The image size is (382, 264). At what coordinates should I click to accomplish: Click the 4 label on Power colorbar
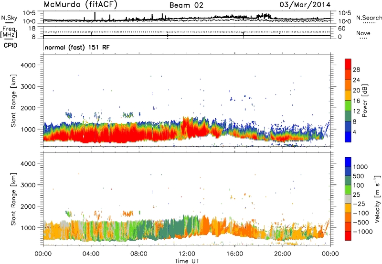click(x=355, y=132)
